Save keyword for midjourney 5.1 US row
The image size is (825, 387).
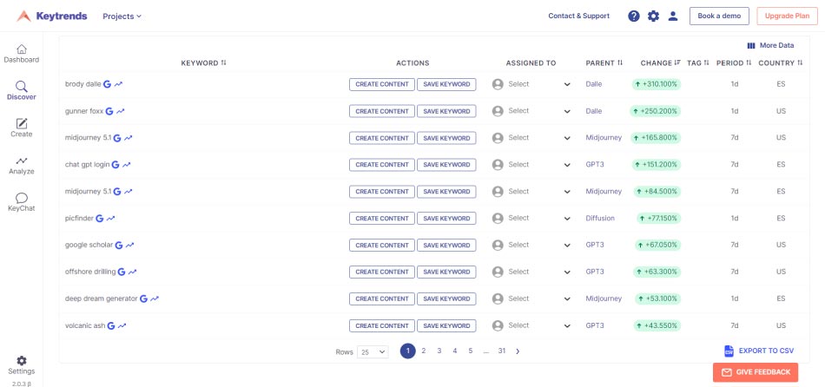(x=446, y=138)
